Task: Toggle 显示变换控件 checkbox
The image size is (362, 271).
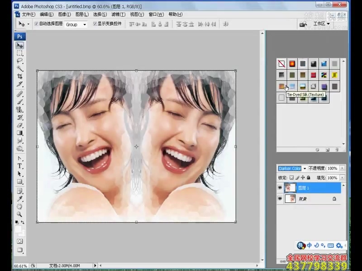Action: pyautogui.click(x=95, y=24)
